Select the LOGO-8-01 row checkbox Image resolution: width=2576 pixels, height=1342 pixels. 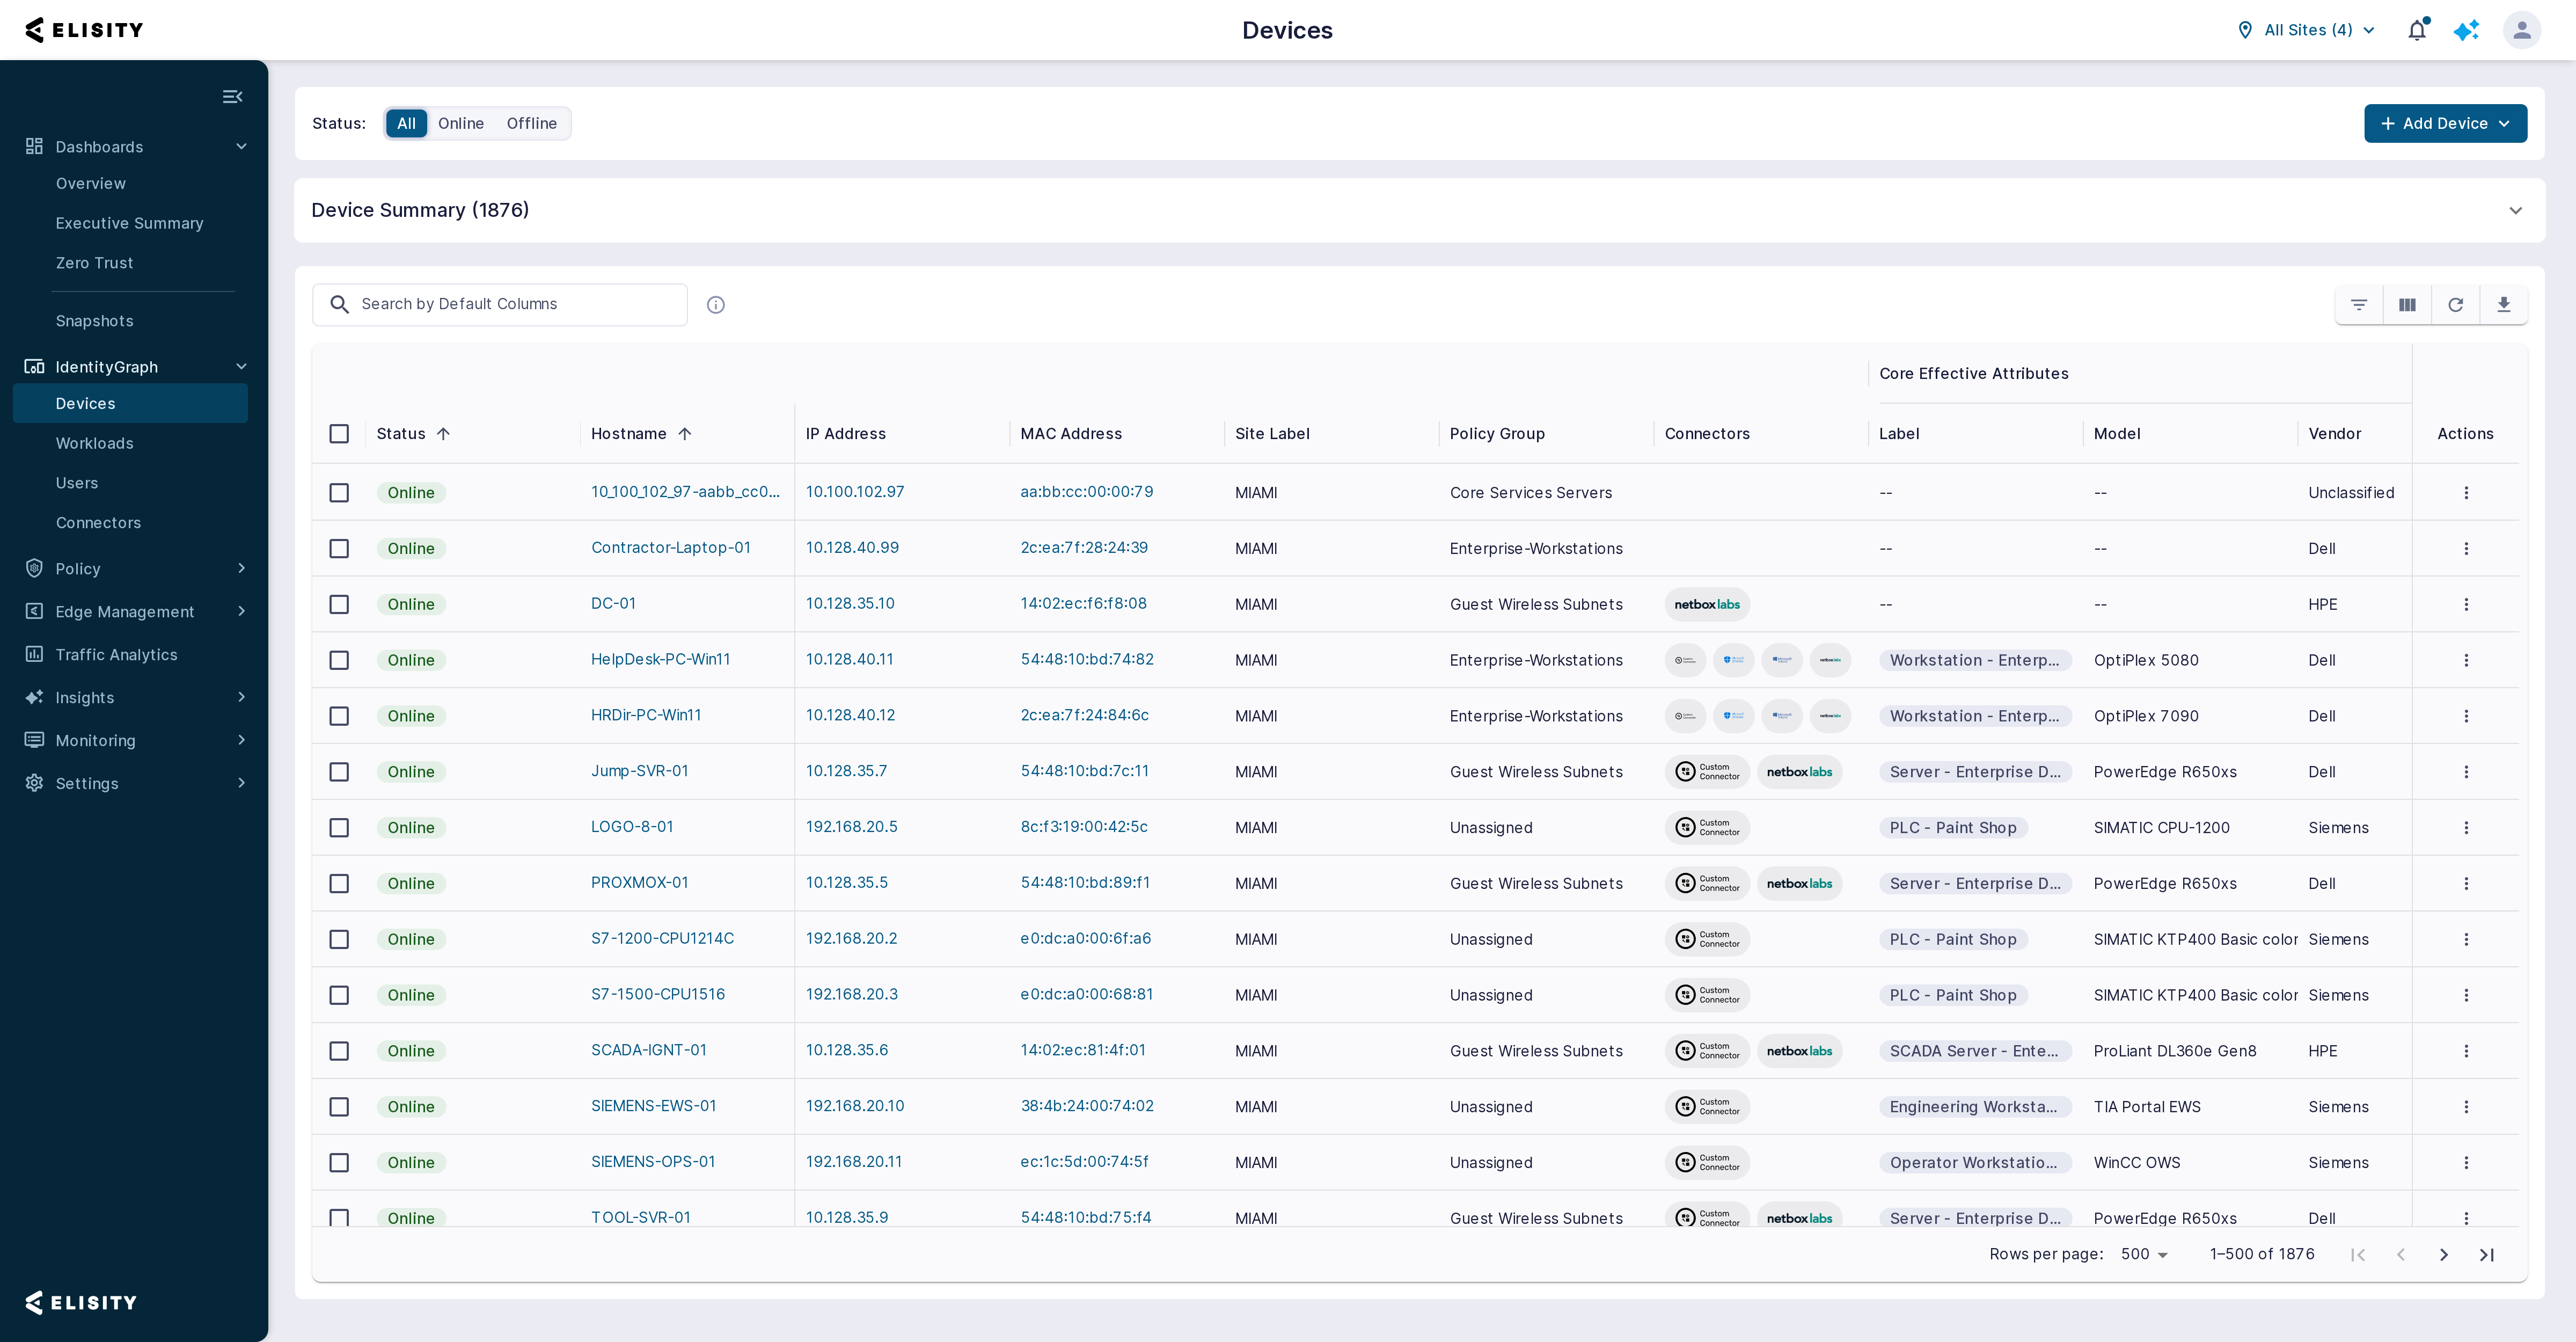(339, 828)
